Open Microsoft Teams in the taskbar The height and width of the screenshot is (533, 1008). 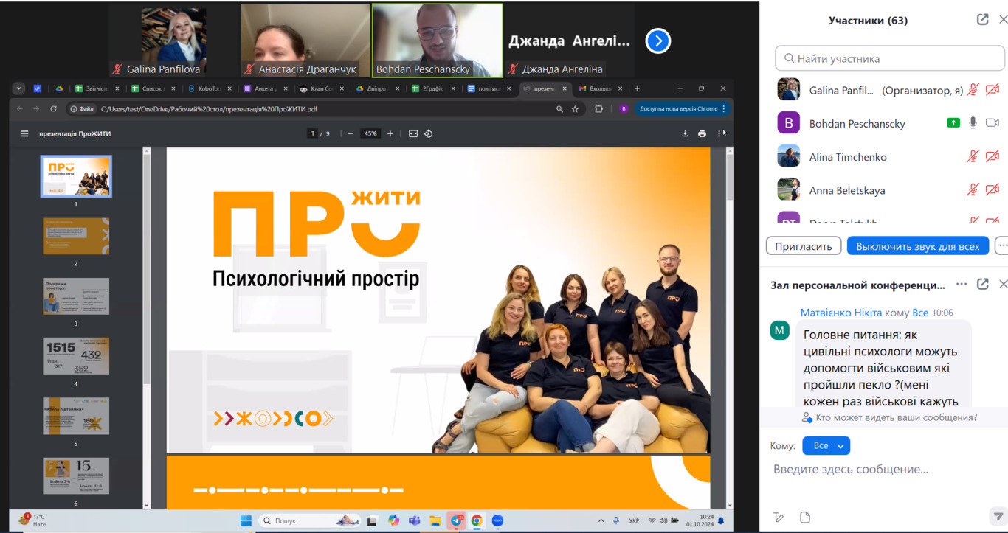415,520
